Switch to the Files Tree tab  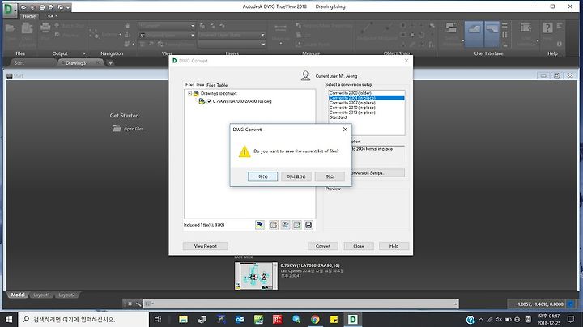click(195, 85)
